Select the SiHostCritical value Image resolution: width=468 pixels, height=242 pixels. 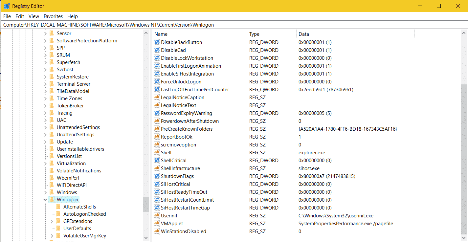coord(175,184)
